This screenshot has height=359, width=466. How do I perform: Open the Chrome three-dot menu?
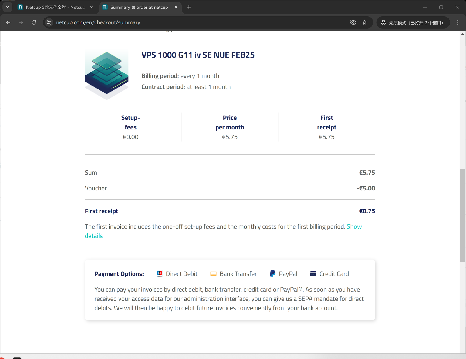coord(458,22)
